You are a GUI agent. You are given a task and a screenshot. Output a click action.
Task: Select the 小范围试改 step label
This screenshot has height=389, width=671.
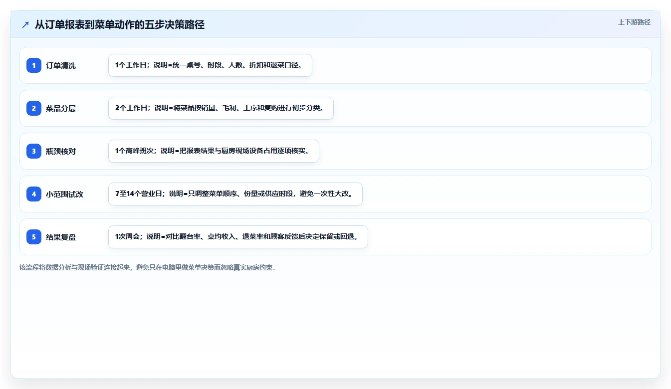point(65,194)
